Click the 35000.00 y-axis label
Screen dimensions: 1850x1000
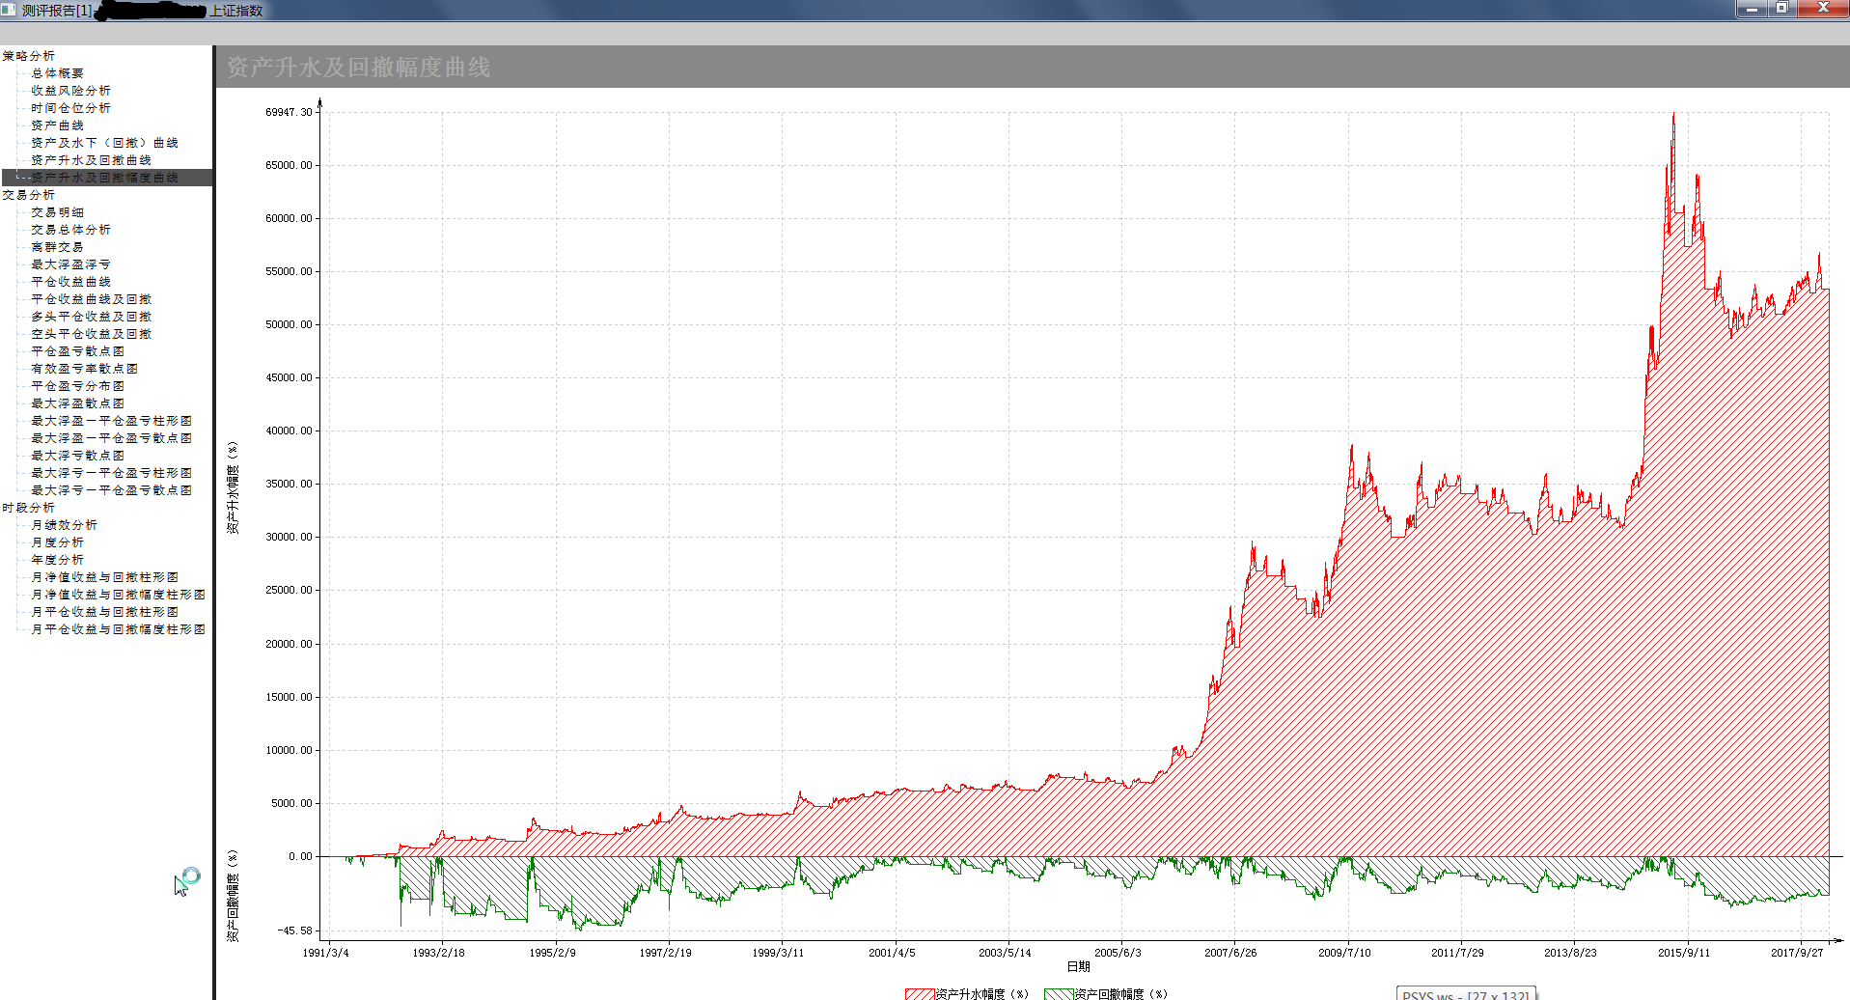coord(289,484)
